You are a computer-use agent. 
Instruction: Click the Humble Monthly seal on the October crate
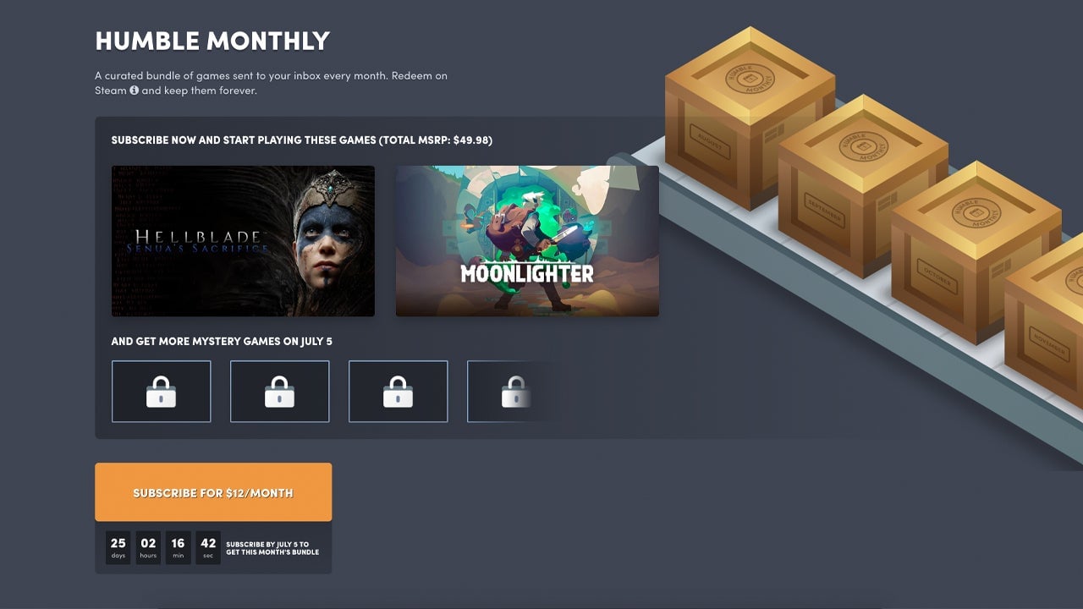coord(976,212)
